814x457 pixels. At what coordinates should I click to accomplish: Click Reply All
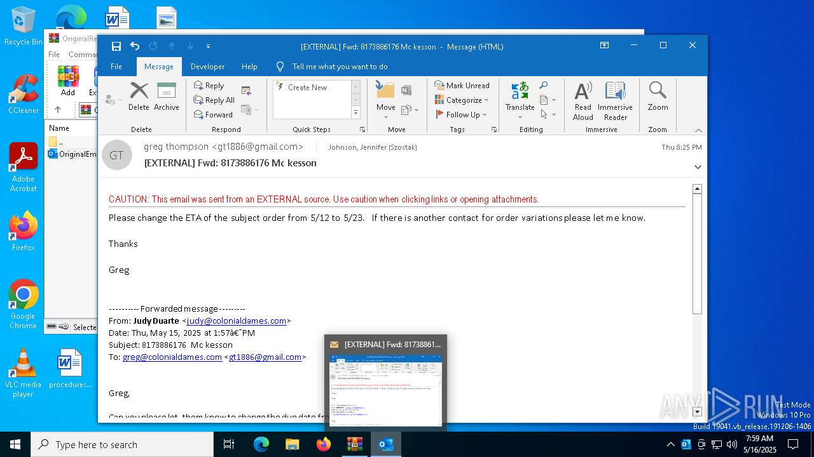[214, 100]
